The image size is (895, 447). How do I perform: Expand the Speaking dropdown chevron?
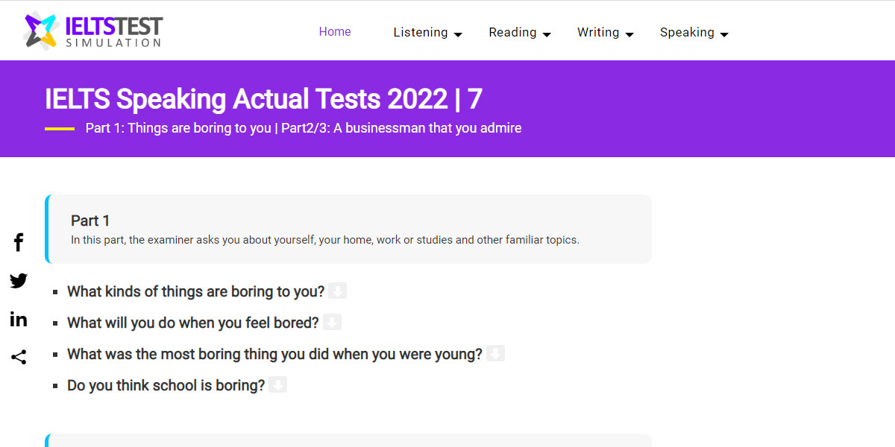[725, 34]
